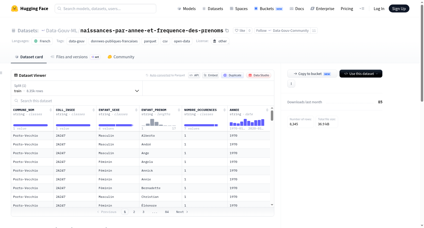This screenshot has width=424, height=228.
Task: Open the more options three-dot button
Action: pyautogui.click(x=291, y=84)
